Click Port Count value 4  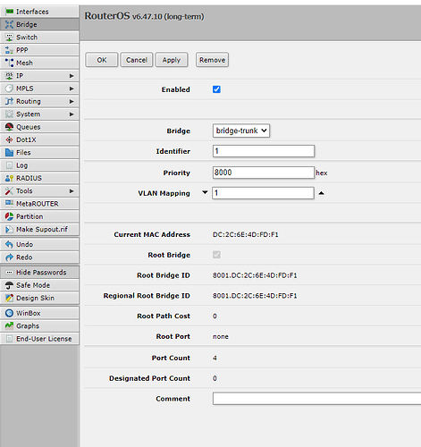coord(215,358)
